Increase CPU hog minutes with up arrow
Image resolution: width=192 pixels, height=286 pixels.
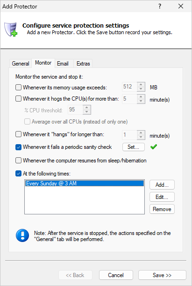point(141,97)
